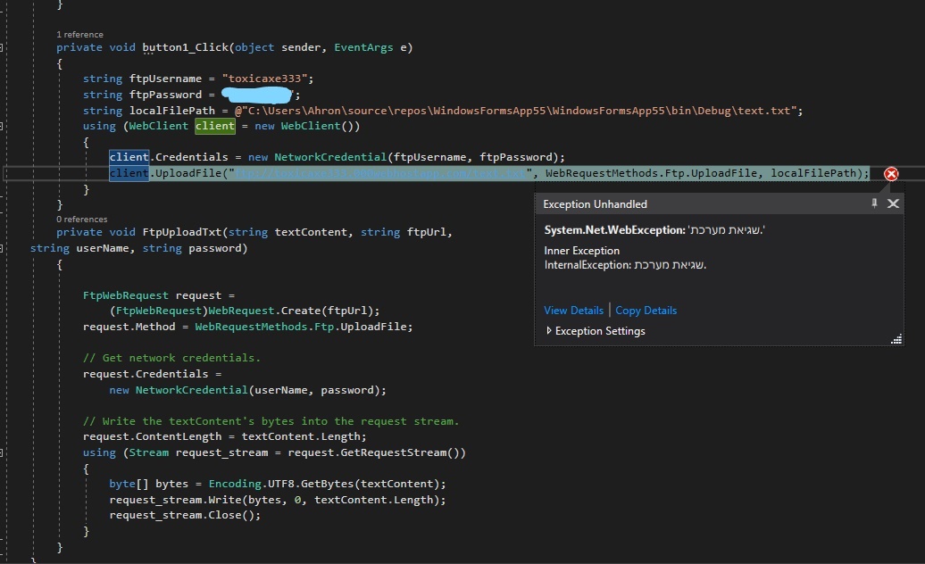Screen dimensions: 925x564
Task: Close the Exception Unhandled popup
Action: coord(893,203)
